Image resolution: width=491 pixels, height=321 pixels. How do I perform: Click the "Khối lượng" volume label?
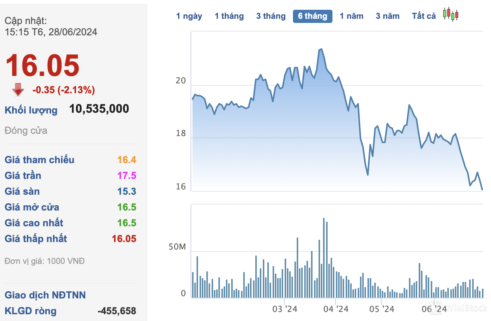(x=31, y=110)
